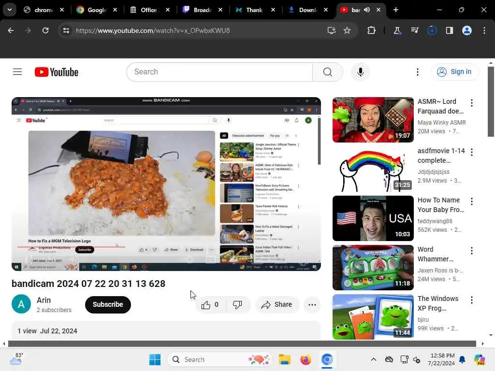Viewport: 495px width, 371px height.
Task: Go to YouTube home via logo
Action: [57, 72]
